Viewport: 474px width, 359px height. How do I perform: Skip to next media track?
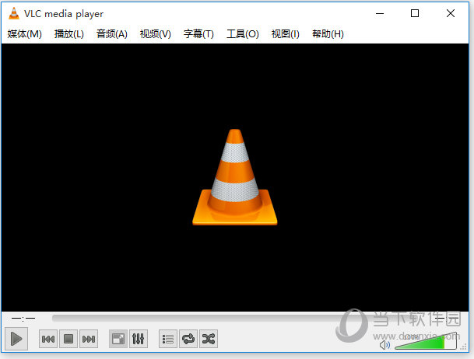tap(89, 339)
